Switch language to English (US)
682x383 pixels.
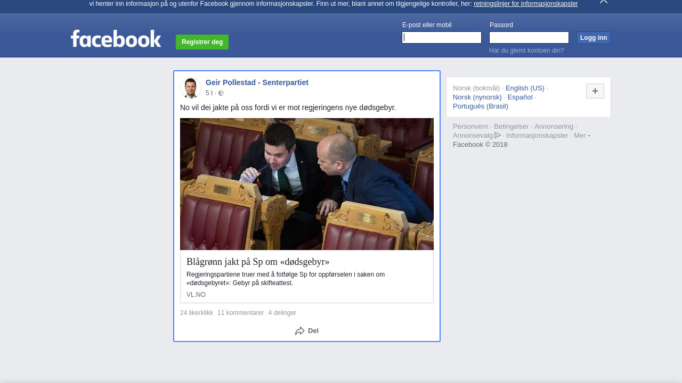(525, 88)
